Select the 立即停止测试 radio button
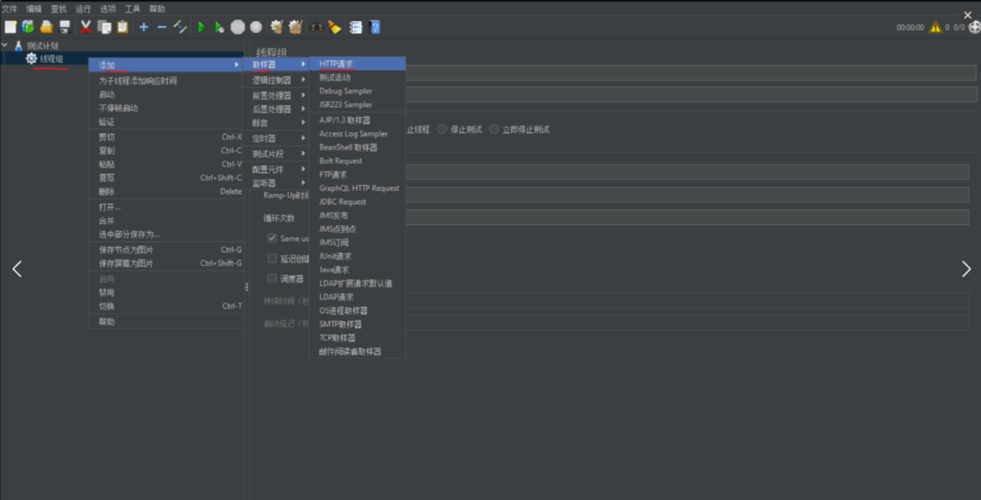Viewport: 981px width, 500px height. (494, 129)
